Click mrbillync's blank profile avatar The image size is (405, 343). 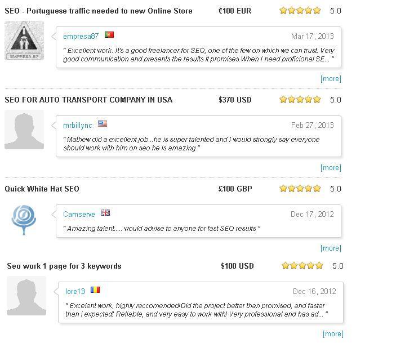pyautogui.click(x=24, y=130)
